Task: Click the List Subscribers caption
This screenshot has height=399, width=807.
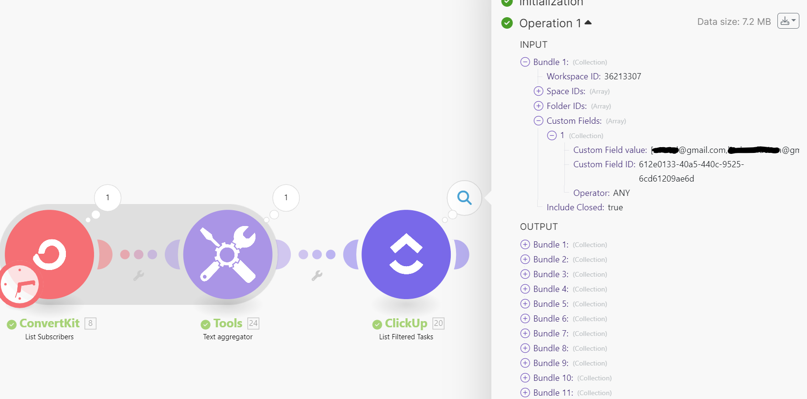Action: tap(50, 337)
